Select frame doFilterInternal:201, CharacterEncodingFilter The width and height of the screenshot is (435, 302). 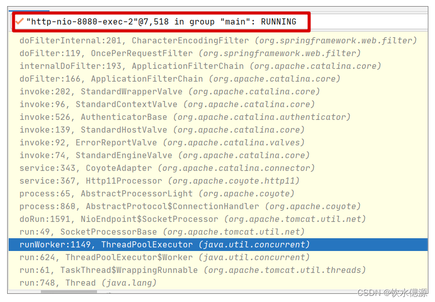pos(218,41)
